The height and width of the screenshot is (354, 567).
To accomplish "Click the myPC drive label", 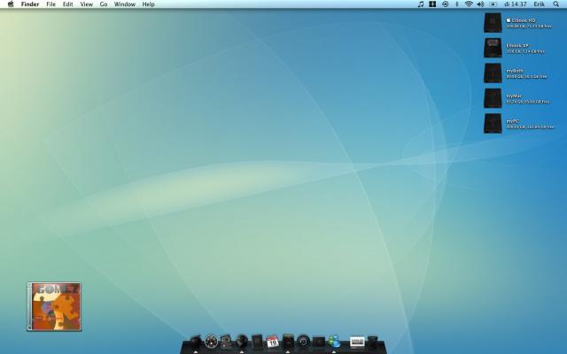I will point(512,121).
